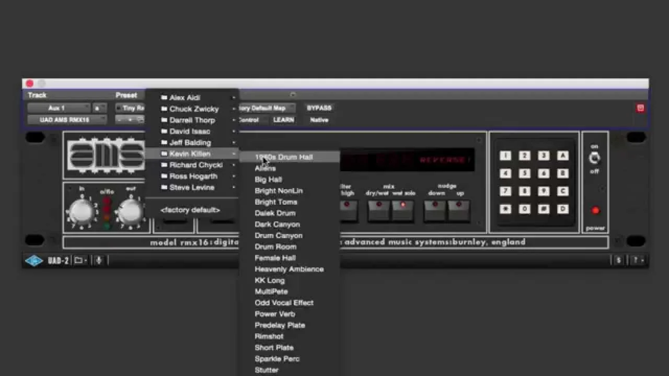Click the red power LED indicator
Screen dimensions: 669x376
click(595, 210)
